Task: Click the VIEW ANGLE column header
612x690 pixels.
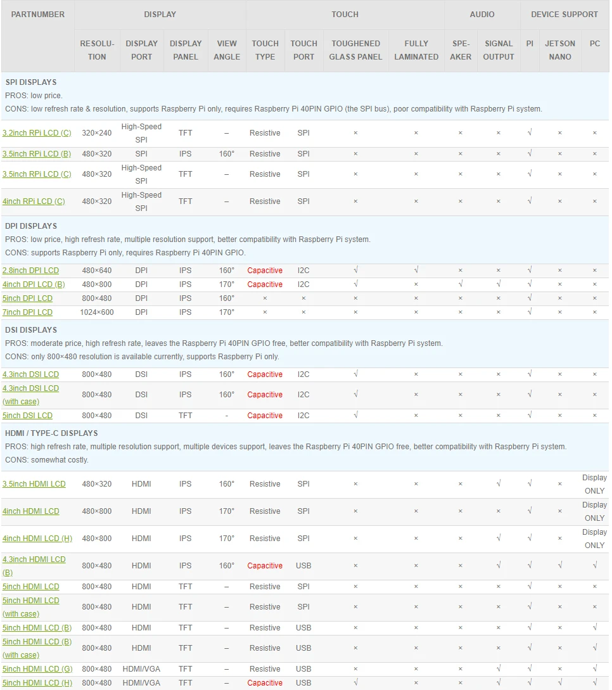Action: (227, 50)
